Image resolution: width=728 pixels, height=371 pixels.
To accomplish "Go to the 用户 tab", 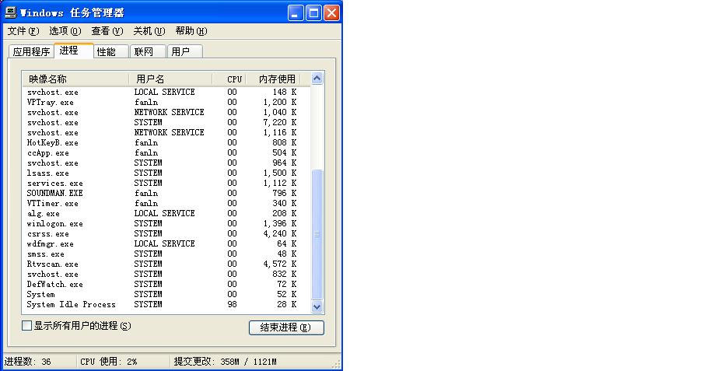I will click(x=184, y=51).
